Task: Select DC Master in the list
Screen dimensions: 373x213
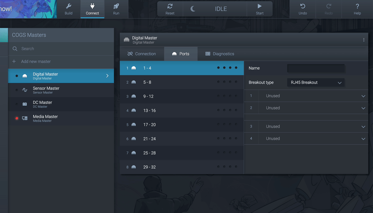Action: pos(61,104)
